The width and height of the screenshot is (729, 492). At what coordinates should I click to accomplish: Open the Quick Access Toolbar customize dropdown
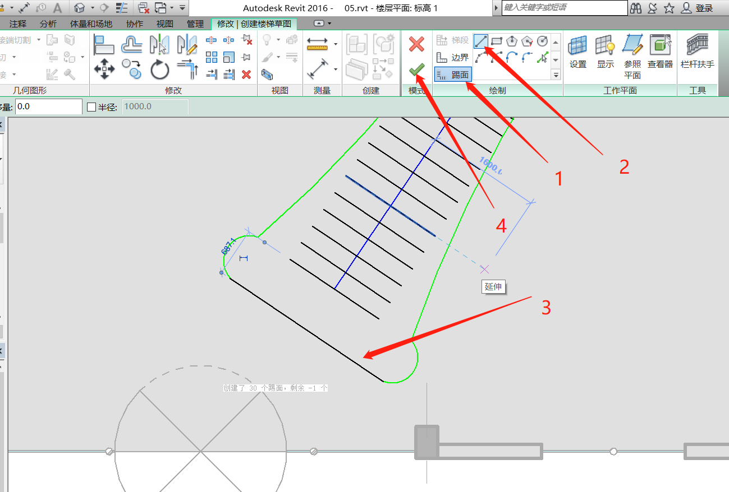pyautogui.click(x=182, y=8)
